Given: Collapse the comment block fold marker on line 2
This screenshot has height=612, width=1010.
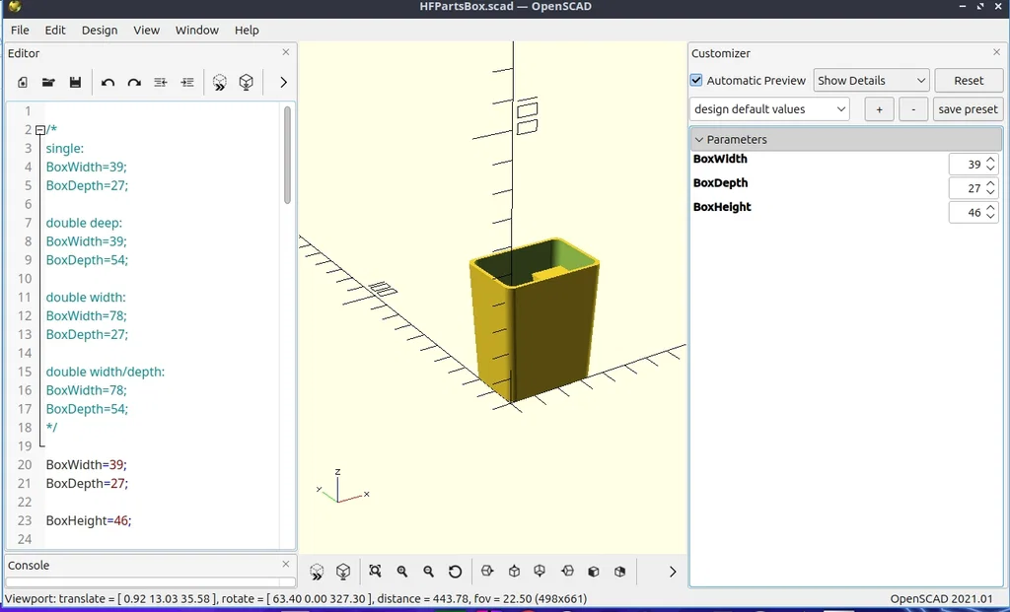Looking at the screenshot, I should point(39,130).
